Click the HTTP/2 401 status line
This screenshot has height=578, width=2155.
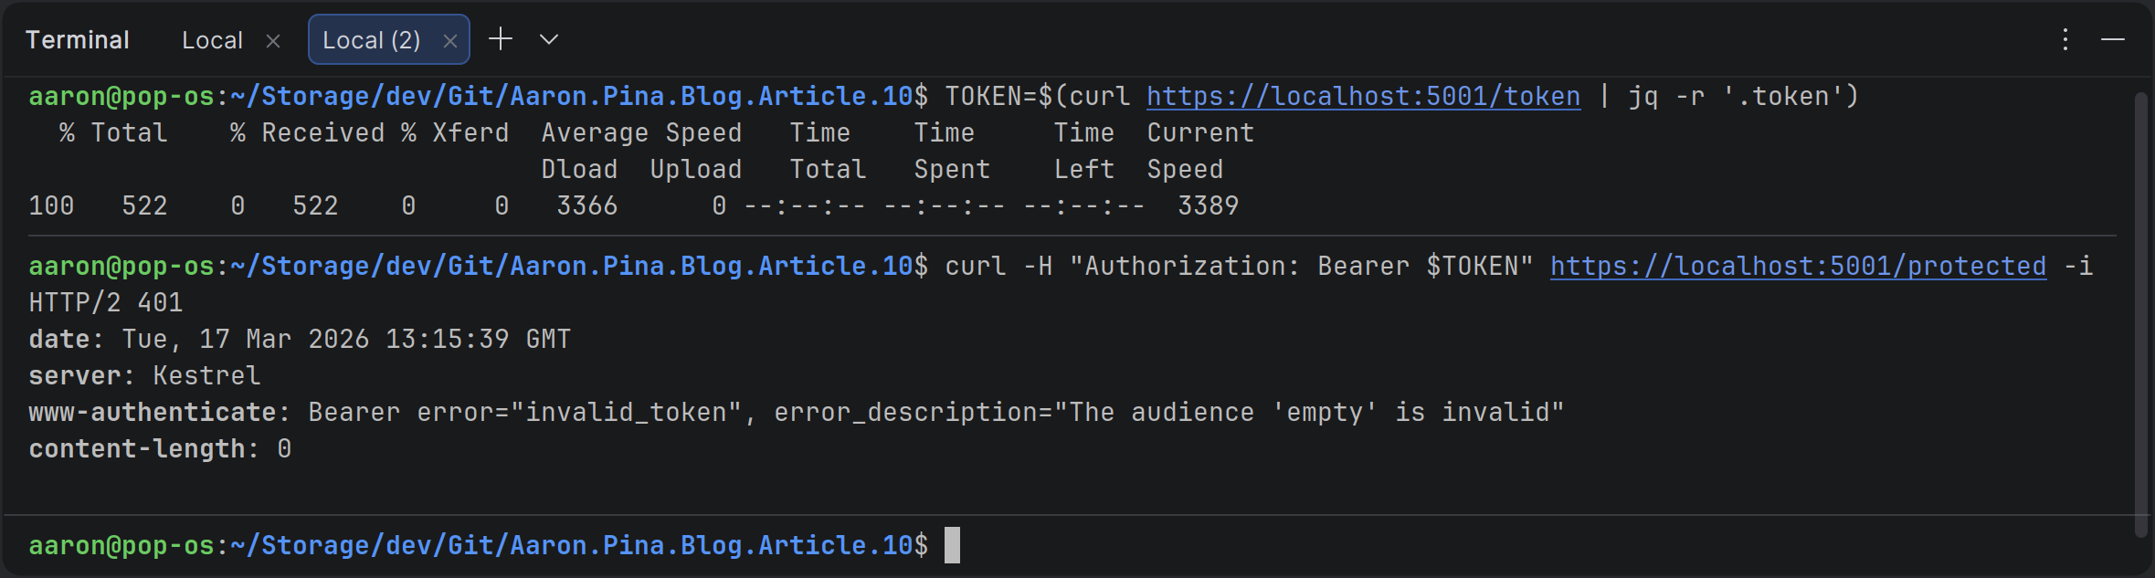point(106,303)
